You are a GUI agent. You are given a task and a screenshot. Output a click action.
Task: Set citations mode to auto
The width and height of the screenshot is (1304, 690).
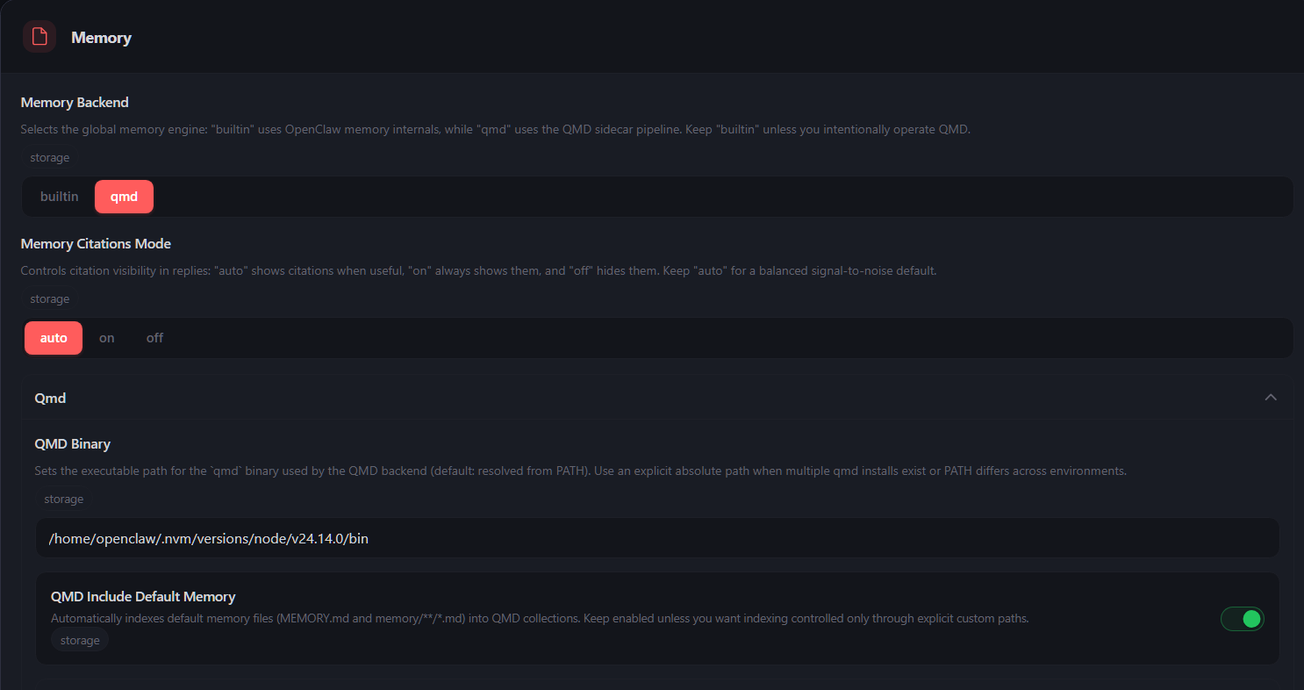click(x=54, y=338)
